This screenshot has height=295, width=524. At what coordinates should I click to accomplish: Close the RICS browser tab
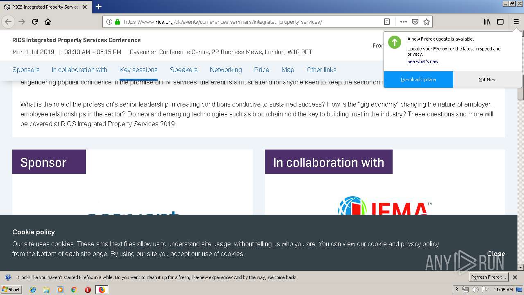(85, 7)
